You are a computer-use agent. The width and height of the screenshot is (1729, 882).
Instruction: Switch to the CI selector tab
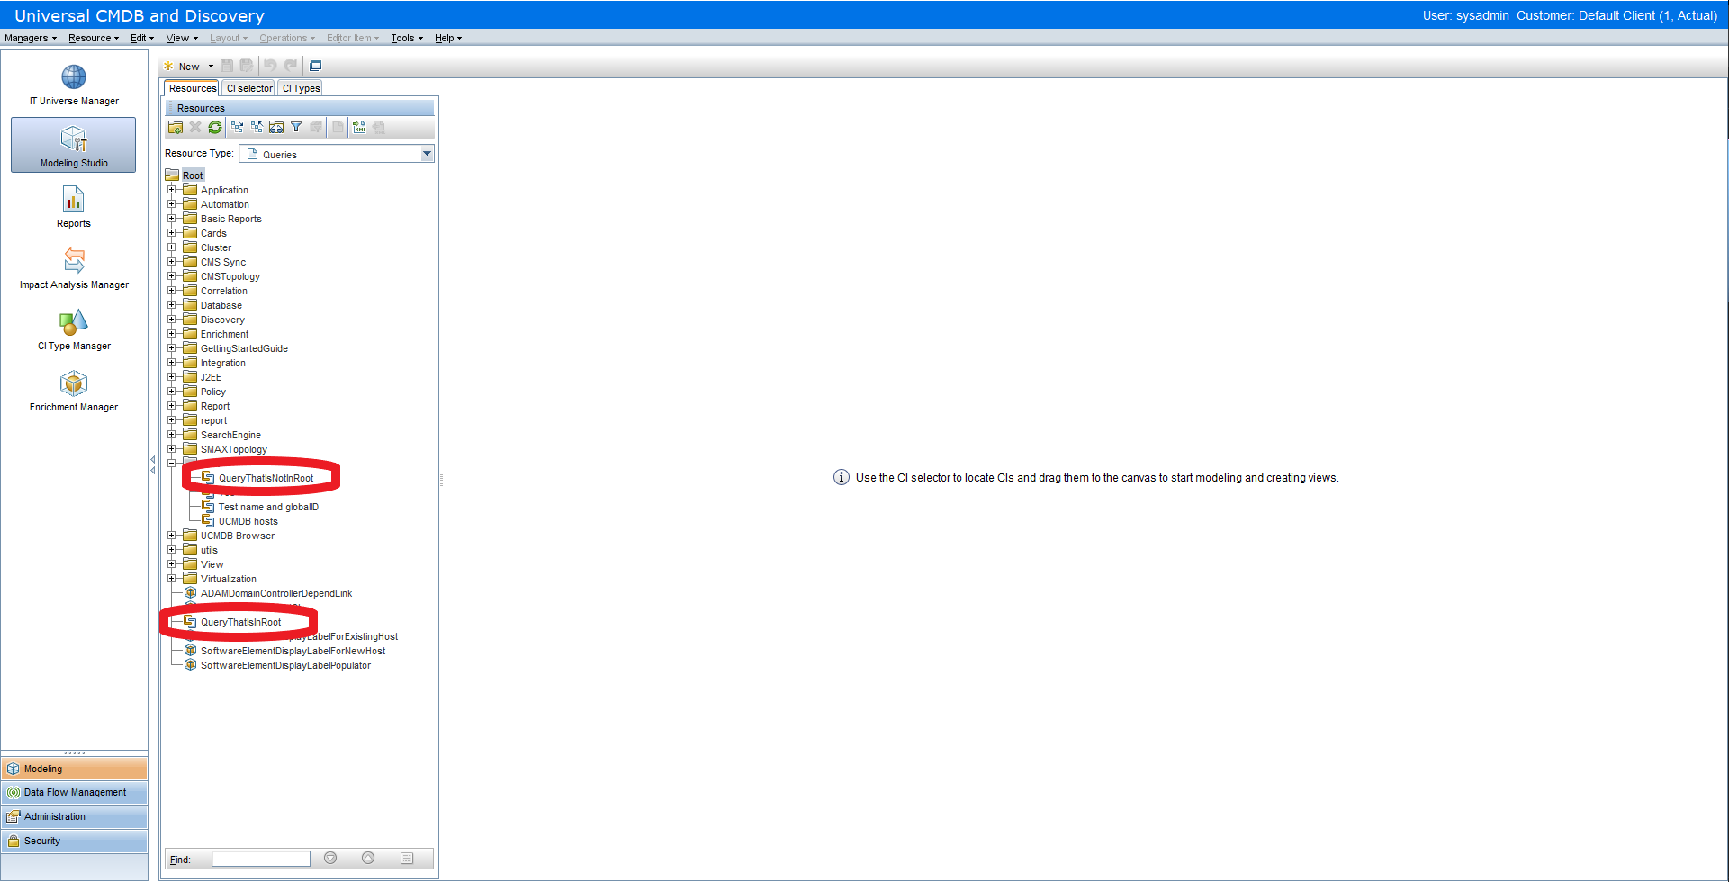248,87
